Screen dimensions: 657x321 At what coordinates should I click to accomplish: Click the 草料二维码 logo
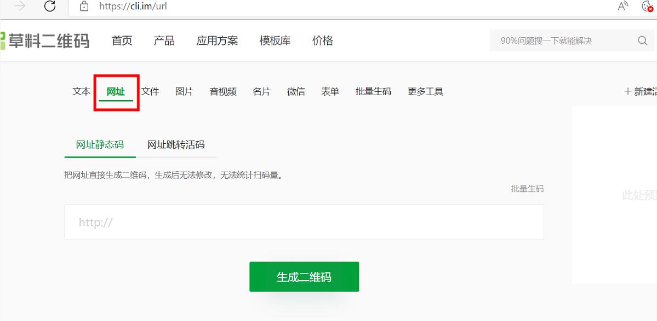[x=45, y=41]
